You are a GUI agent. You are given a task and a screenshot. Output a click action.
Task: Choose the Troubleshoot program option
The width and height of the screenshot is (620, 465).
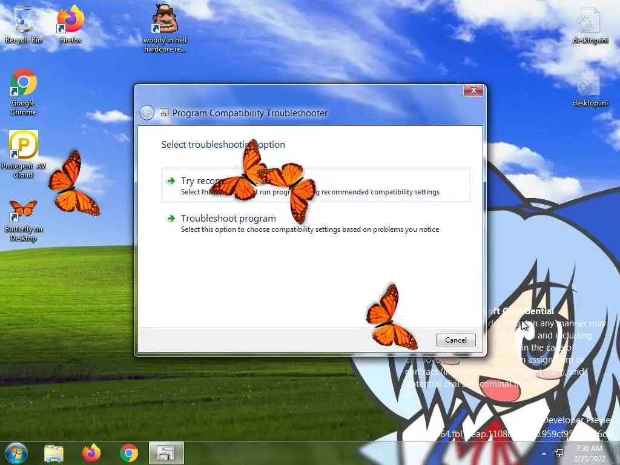coord(316,223)
